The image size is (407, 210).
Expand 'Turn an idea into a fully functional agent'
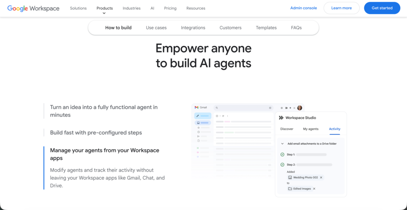coord(104,111)
